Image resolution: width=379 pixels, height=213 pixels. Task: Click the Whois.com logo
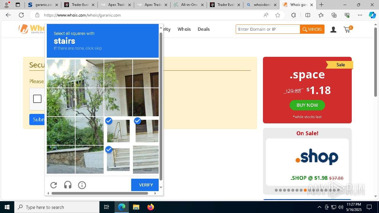[x=32, y=29]
